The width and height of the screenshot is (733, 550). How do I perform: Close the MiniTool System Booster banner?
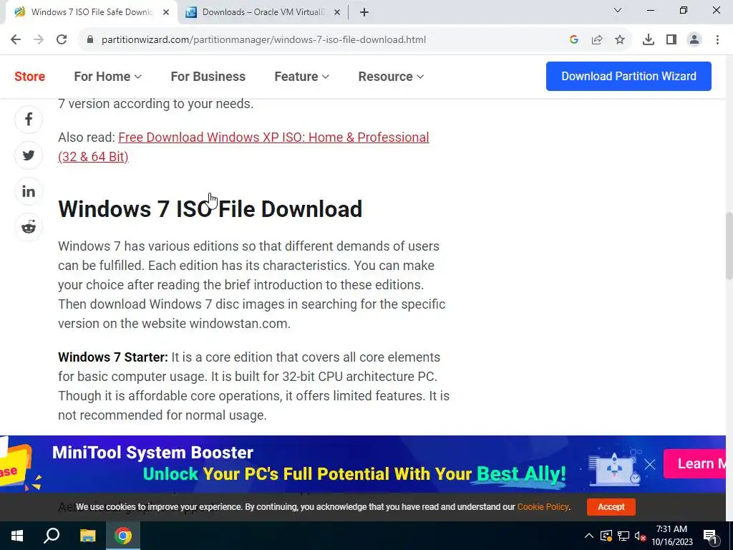click(650, 464)
